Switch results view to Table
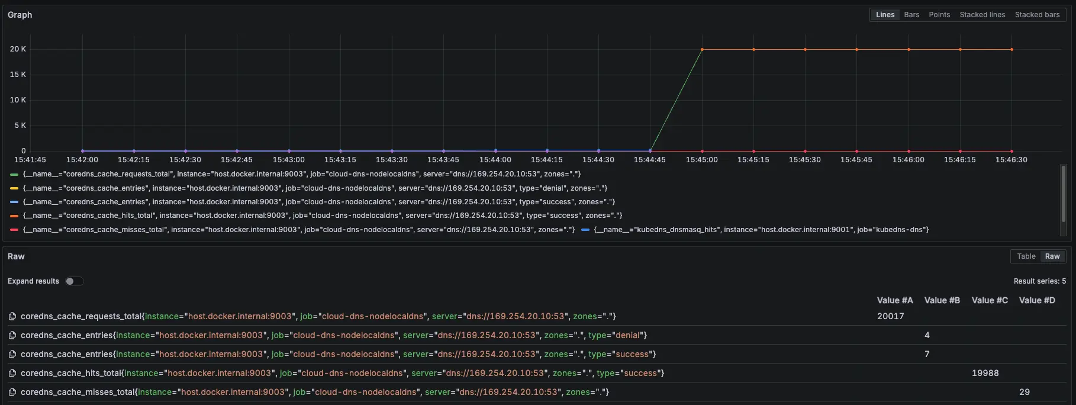 (1026, 256)
